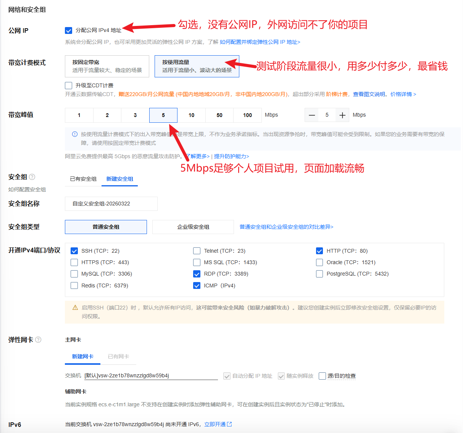The width and height of the screenshot is (463, 433).
Task: Increase bandwidth using the plus stepper icon
Action: 343,115
